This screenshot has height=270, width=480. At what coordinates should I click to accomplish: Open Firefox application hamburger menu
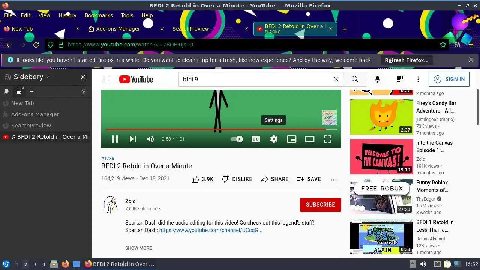click(x=471, y=45)
